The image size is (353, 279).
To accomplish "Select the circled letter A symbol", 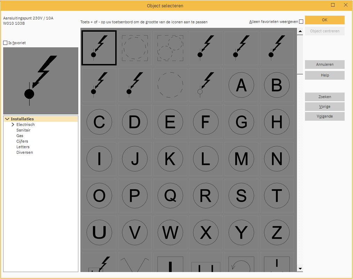I will point(241,85).
